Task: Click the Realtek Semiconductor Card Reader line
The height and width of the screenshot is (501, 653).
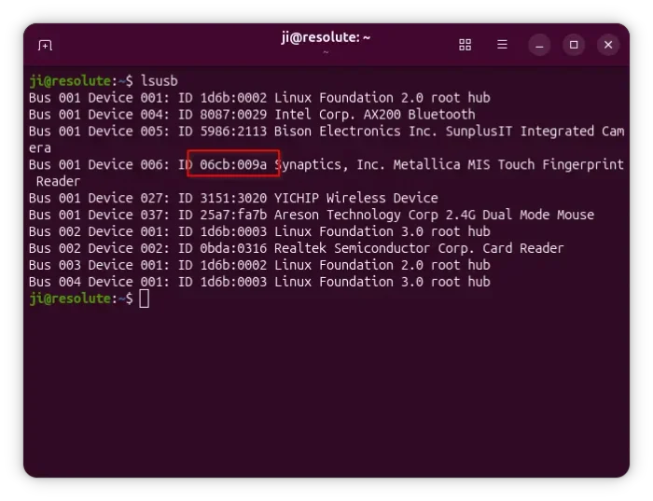Action: tap(296, 248)
